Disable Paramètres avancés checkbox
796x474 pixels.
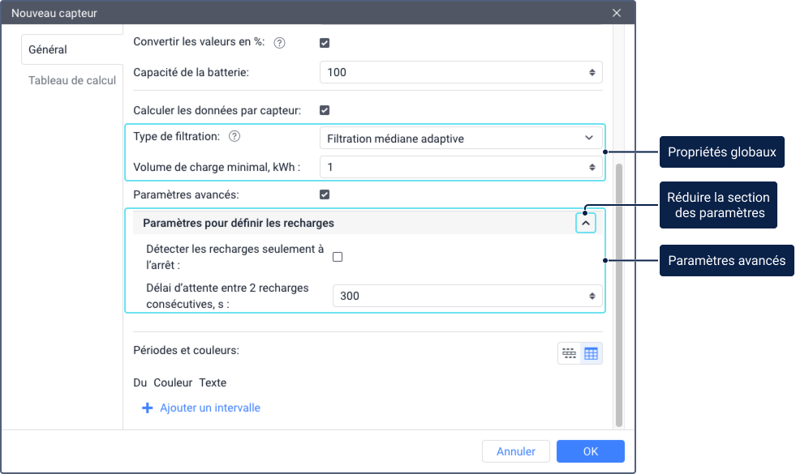coord(325,194)
